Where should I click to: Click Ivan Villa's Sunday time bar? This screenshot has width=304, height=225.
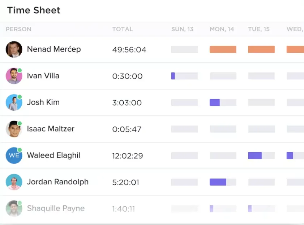click(x=185, y=76)
